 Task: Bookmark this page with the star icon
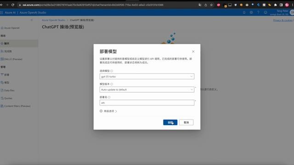211,5
